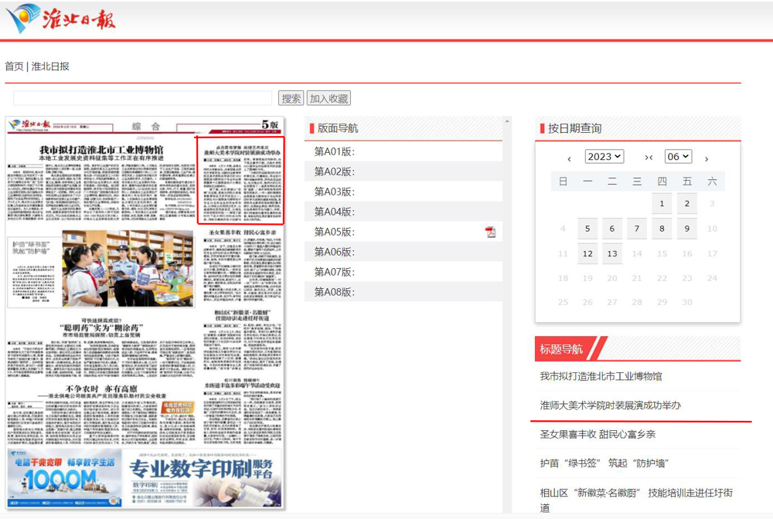Open the PDF icon for 第A05版
The image size is (773, 519).
tap(490, 232)
